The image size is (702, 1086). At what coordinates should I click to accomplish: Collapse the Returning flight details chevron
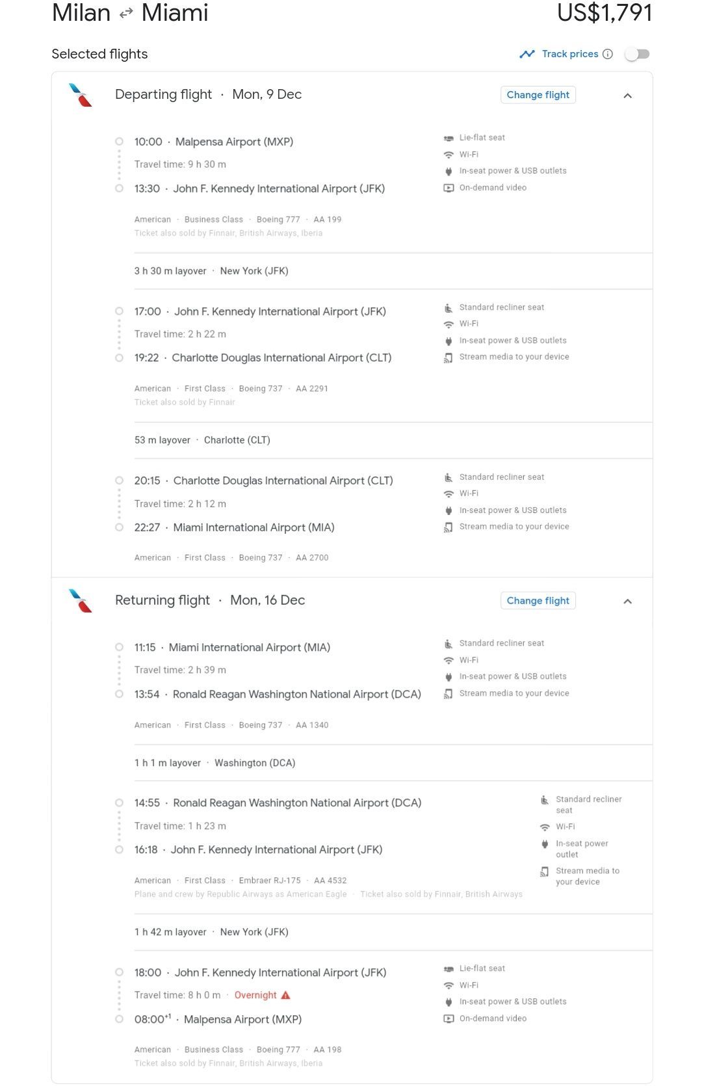point(627,601)
